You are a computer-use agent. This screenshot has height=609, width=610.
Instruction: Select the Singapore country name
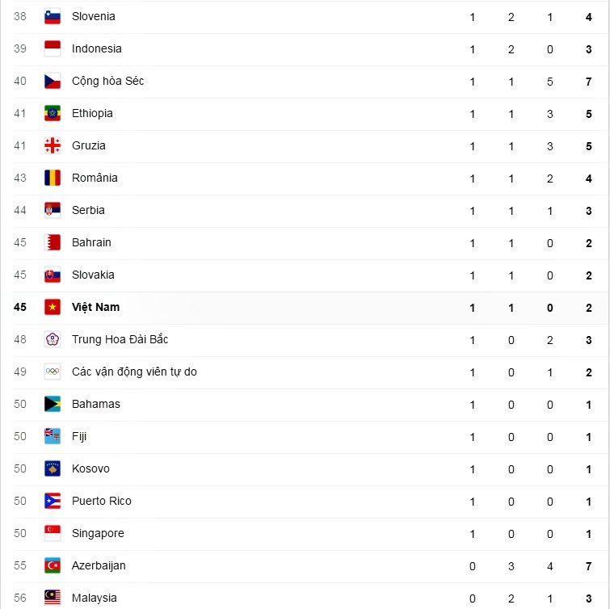point(98,533)
